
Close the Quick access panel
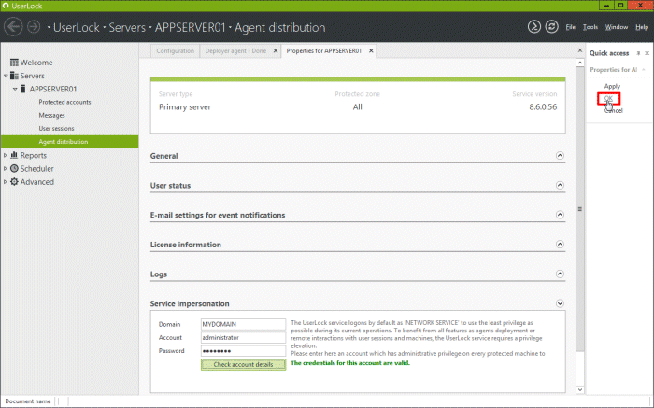click(647, 53)
